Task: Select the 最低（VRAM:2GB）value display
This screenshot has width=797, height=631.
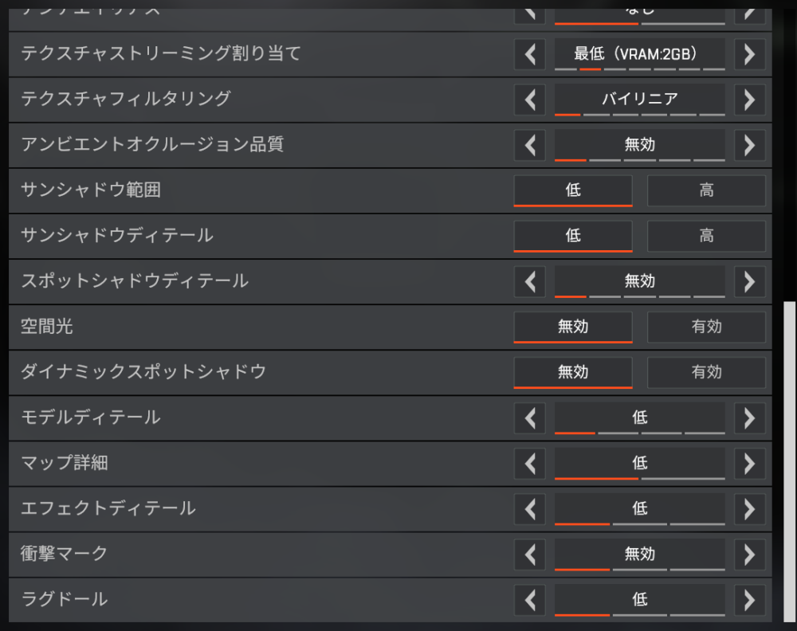Action: pos(639,53)
